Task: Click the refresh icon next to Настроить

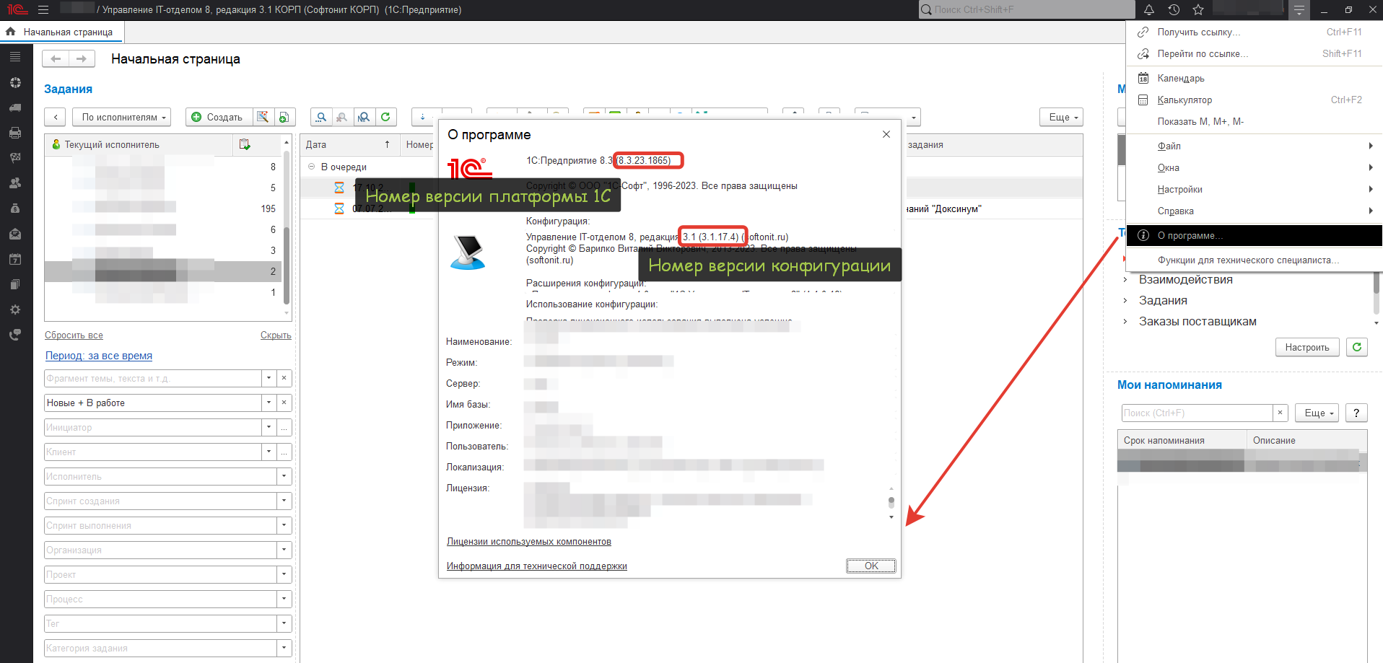Action: (x=1357, y=347)
